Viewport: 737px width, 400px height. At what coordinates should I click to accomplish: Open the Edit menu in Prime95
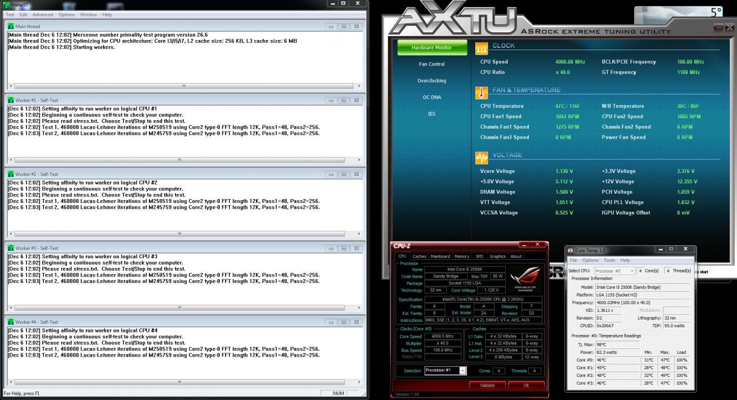click(23, 14)
